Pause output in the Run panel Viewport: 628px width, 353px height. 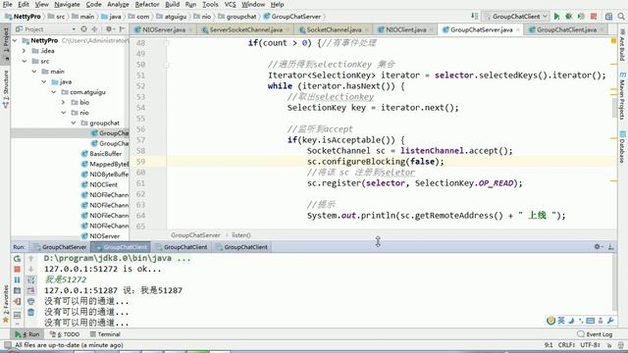[x=18, y=279]
